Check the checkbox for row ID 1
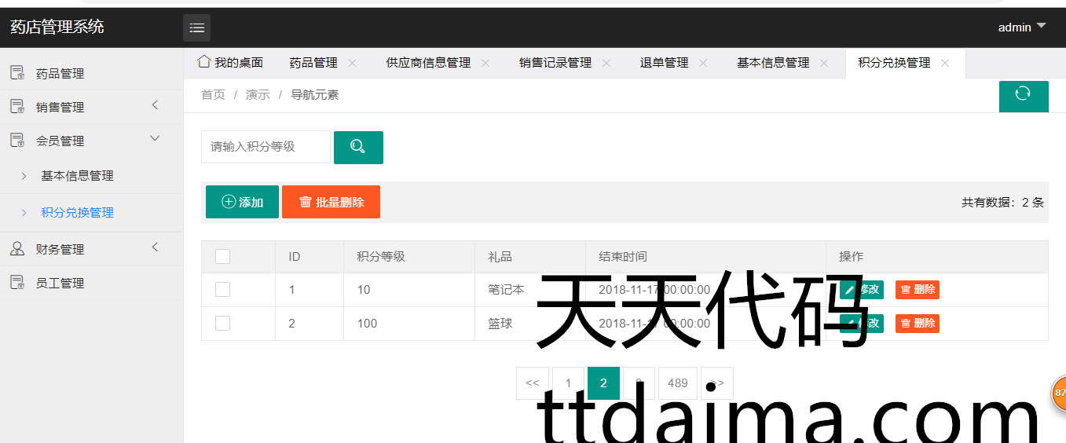This screenshot has width=1066, height=443. (222, 290)
